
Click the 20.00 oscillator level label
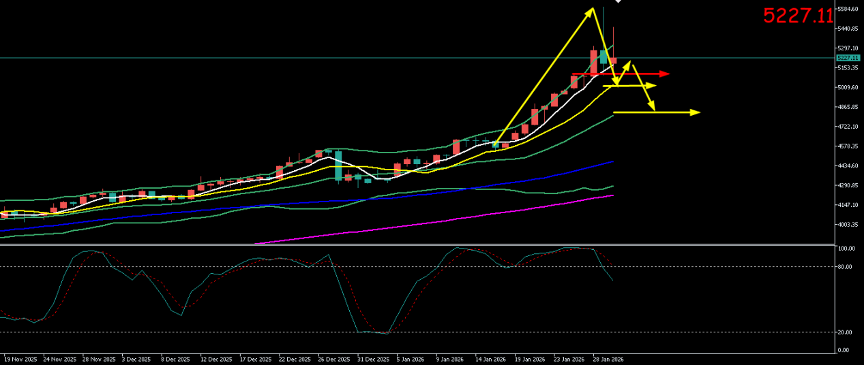pyautogui.click(x=846, y=332)
